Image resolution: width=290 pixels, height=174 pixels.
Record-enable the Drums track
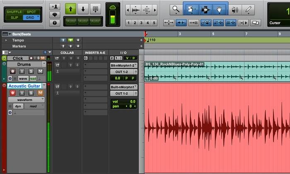(x=12, y=71)
